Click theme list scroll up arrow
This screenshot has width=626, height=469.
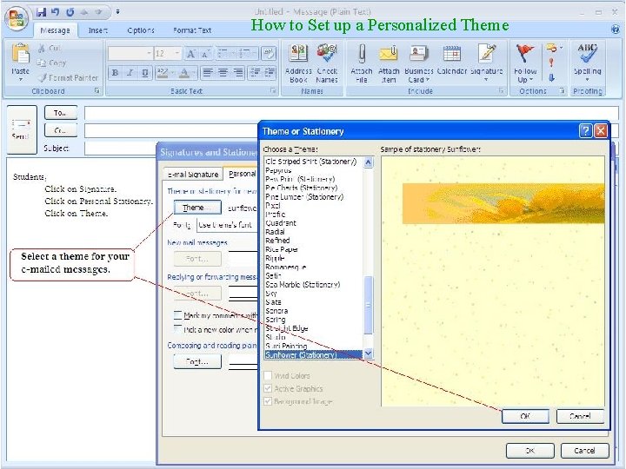point(368,162)
